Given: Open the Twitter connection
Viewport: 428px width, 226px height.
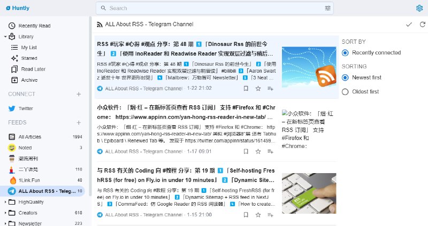Looking at the screenshot, I should [25, 108].
